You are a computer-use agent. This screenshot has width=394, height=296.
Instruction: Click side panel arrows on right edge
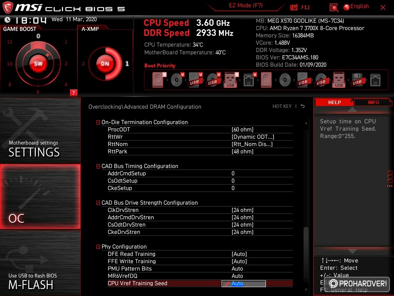[390, 186]
